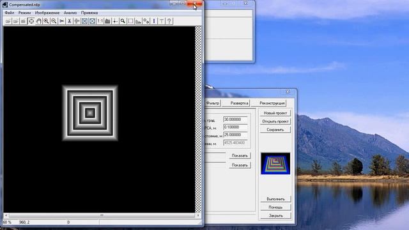409x230 pixels.
Task: Click the dark jagged-silhouette toolbar icon
Action: click(107, 21)
